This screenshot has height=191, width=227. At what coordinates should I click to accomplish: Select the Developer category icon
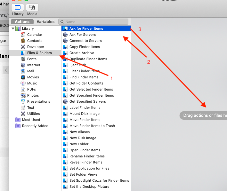click(x=23, y=47)
